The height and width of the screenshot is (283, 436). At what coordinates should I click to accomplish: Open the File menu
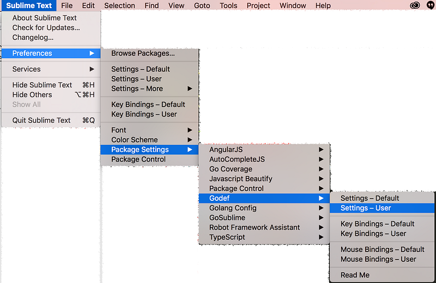click(66, 5)
